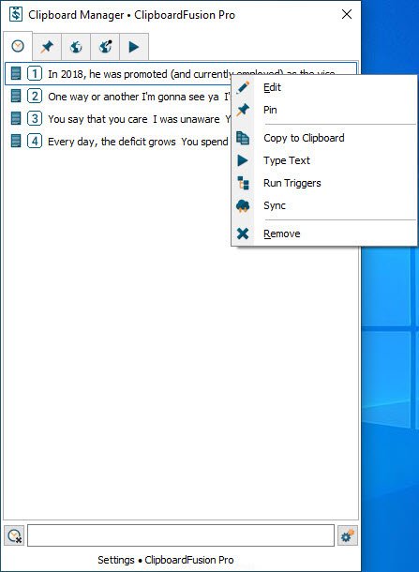Select history item 3 'You say that you care'

[118, 119]
